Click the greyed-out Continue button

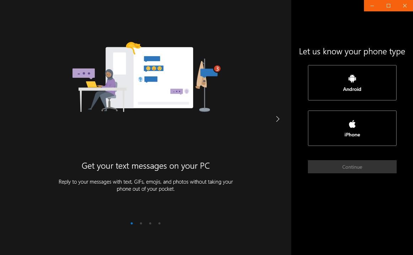(352, 167)
